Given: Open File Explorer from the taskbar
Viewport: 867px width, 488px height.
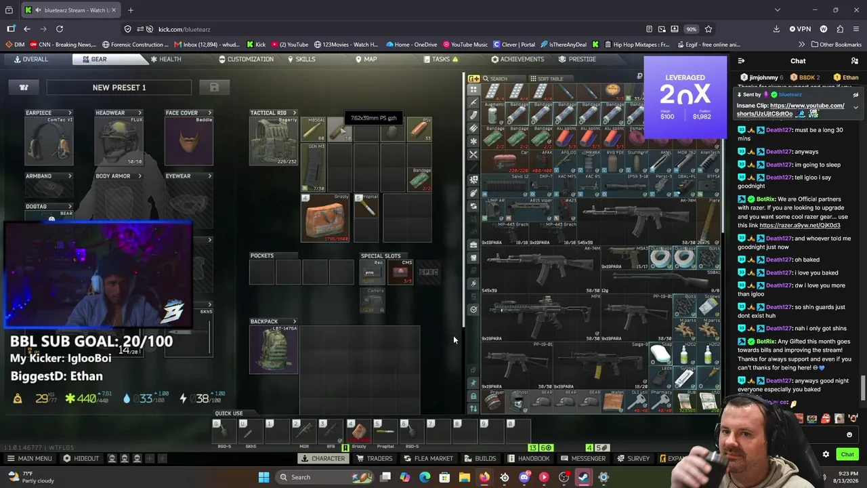Looking at the screenshot, I should tap(465, 477).
